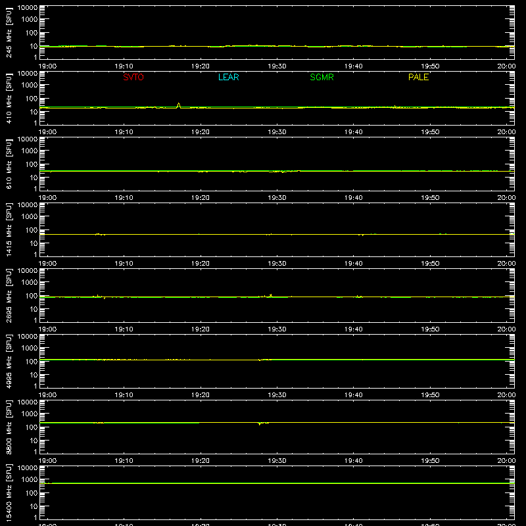Click 19:20 tick label below 410 MHz plot
526x526 pixels.
point(201,132)
